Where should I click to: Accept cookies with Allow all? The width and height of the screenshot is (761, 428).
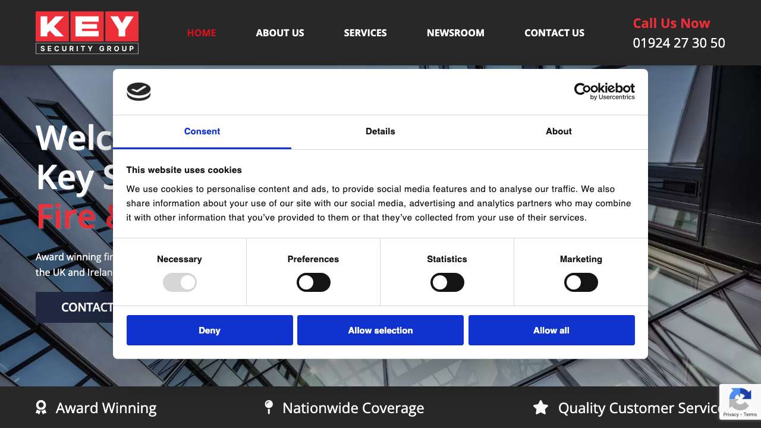point(551,331)
